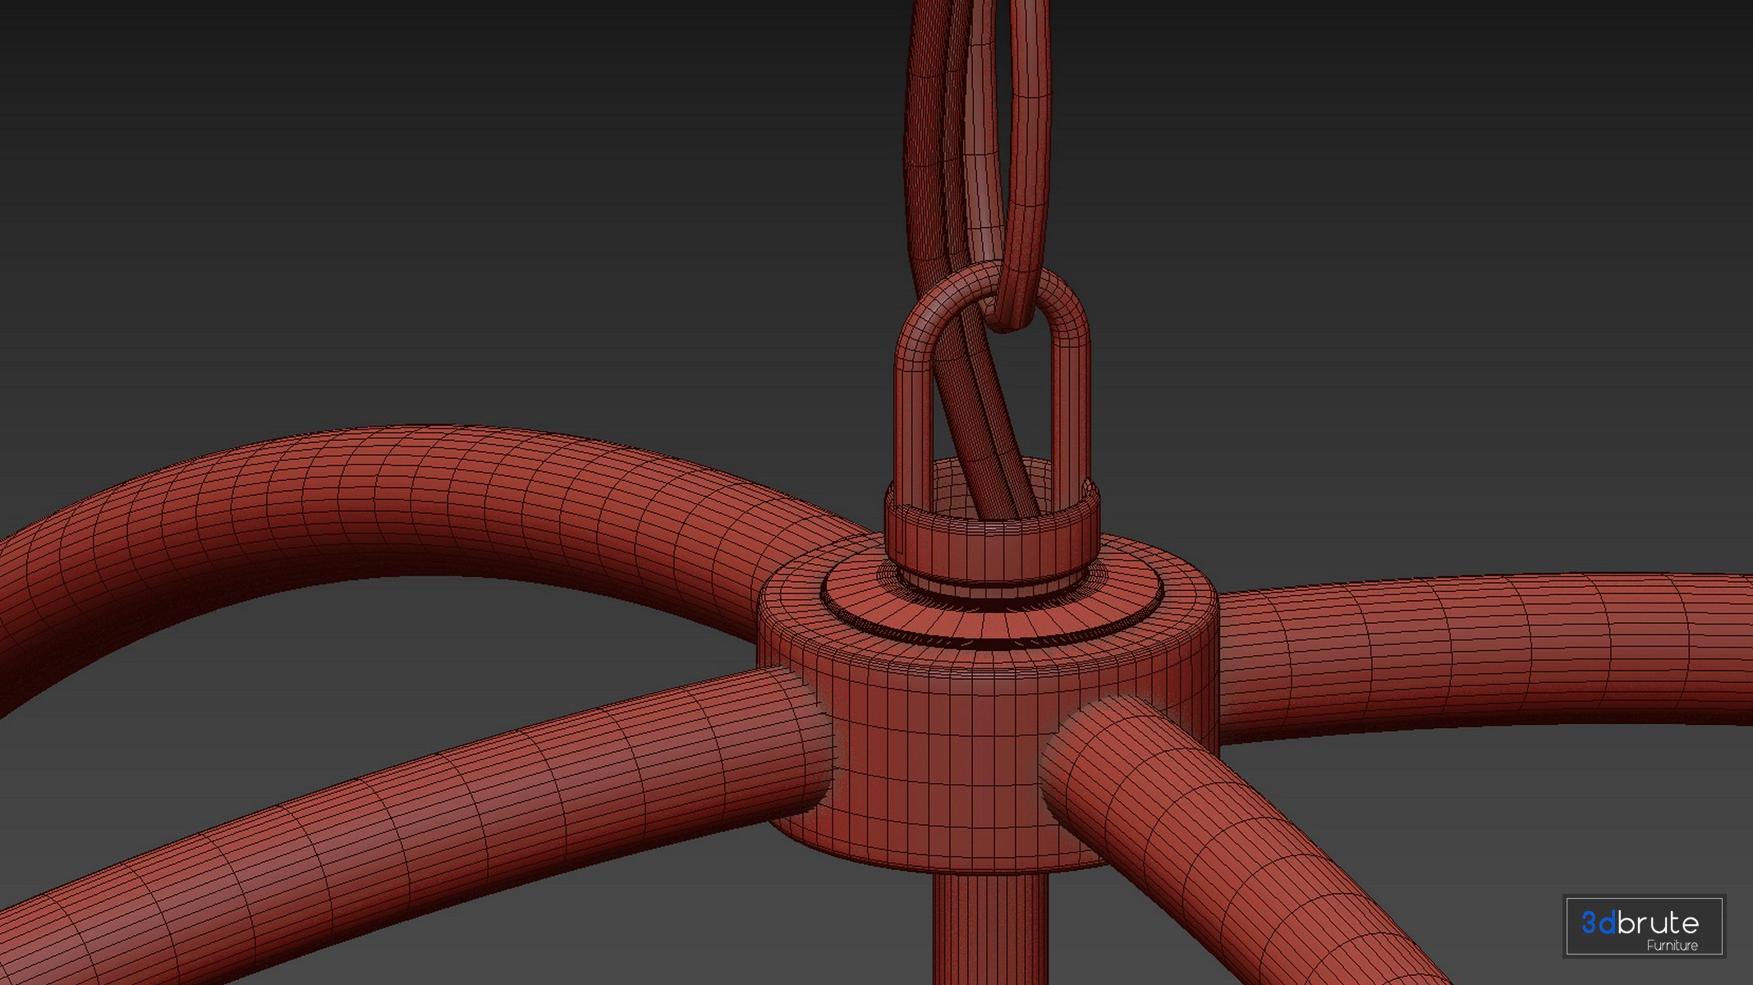Image resolution: width=1753 pixels, height=985 pixels.
Task: Click the "Furniture" label under the logo
Action: coord(1672,946)
